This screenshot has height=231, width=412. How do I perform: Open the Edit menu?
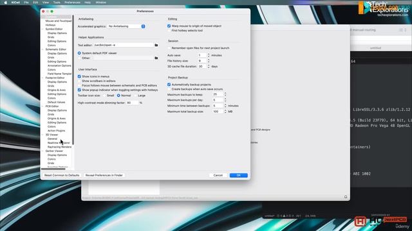(x=35, y=3)
